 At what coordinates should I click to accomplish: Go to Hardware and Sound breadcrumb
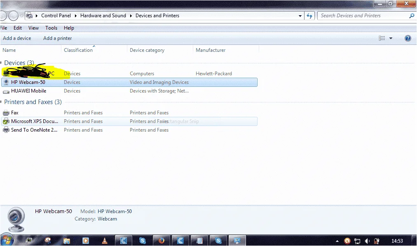click(103, 16)
